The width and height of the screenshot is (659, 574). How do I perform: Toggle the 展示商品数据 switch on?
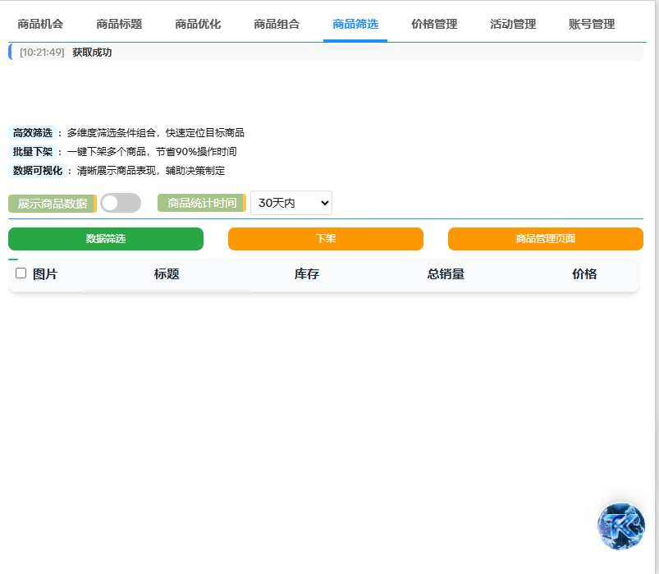[120, 202]
